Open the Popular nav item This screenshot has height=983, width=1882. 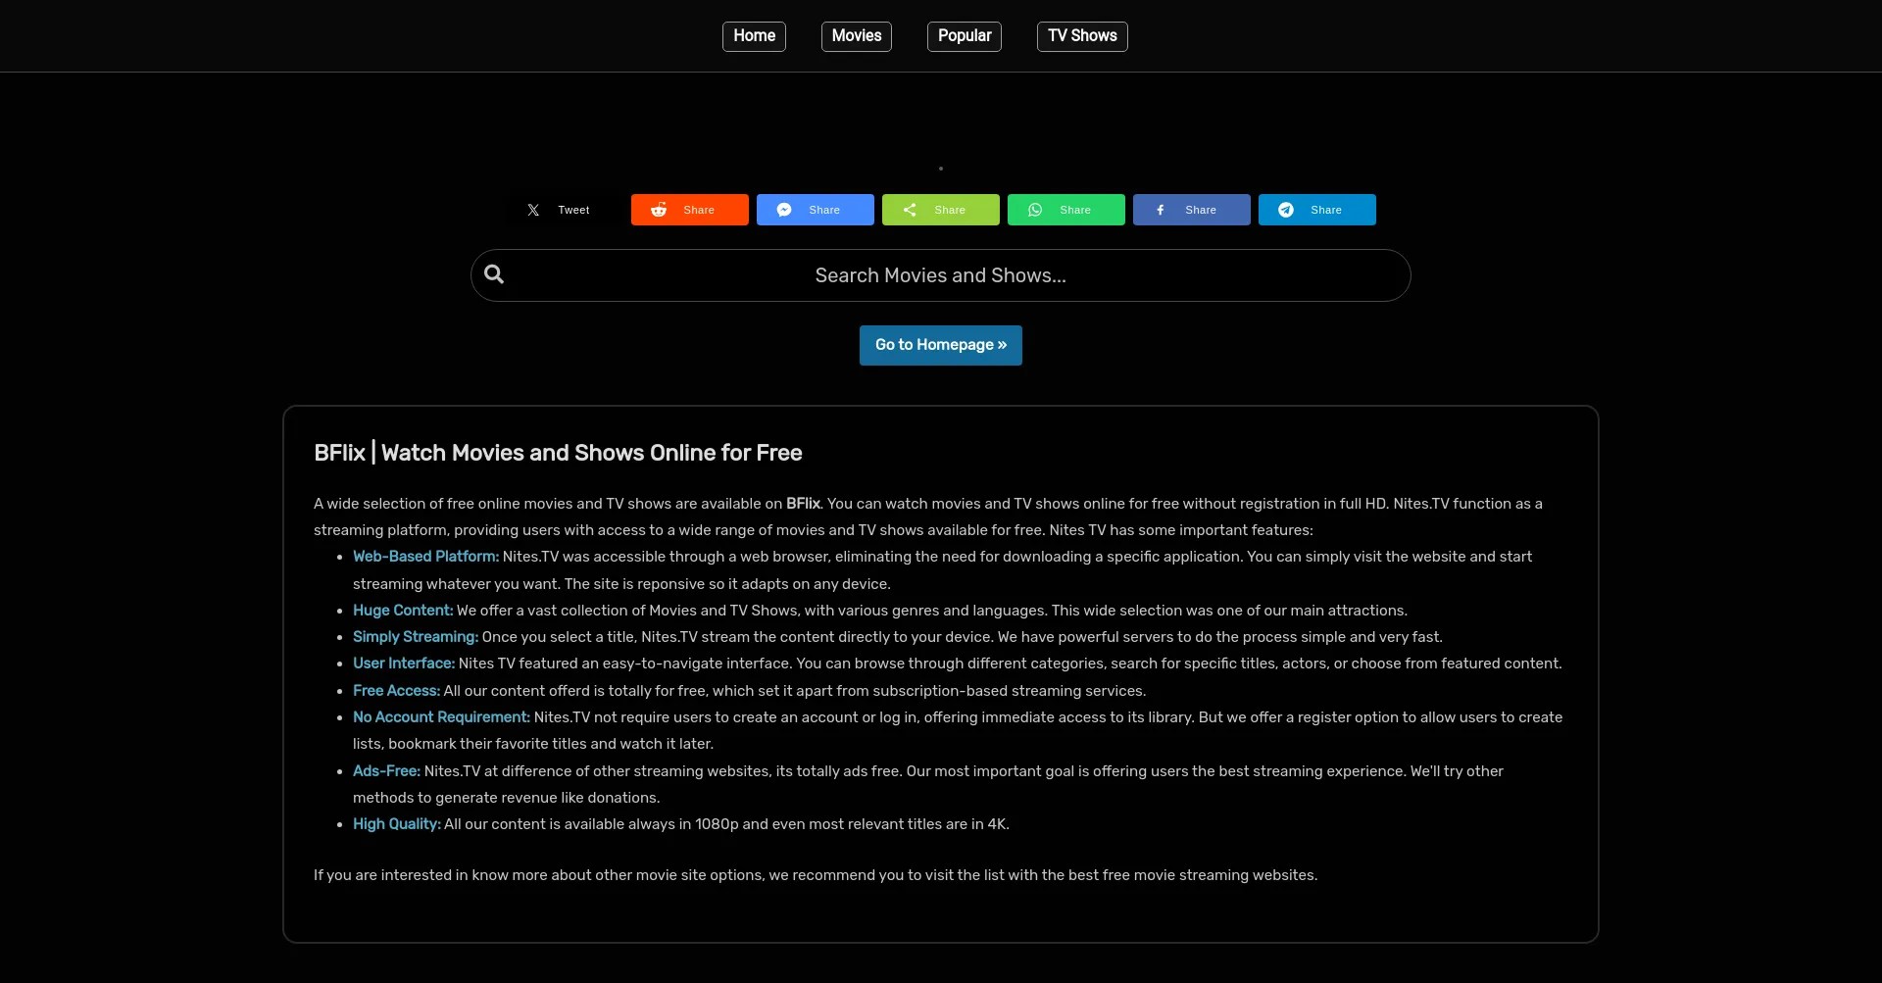[x=965, y=36]
